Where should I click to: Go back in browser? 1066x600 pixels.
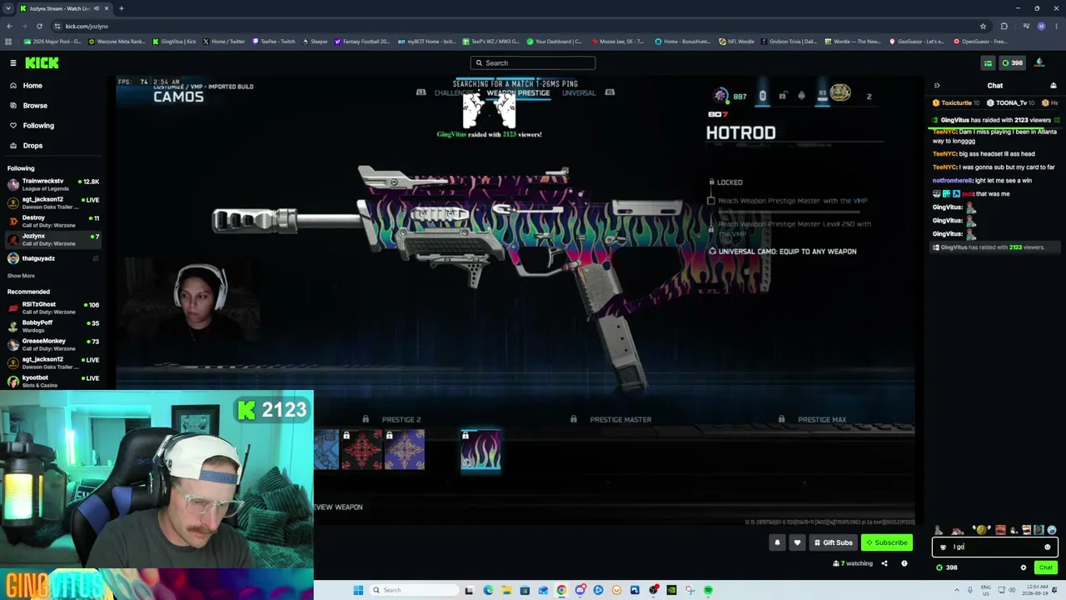(x=9, y=26)
